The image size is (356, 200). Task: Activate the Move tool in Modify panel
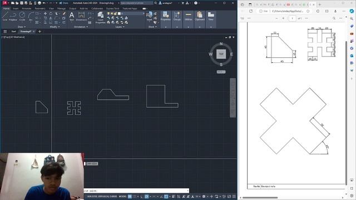point(45,13)
